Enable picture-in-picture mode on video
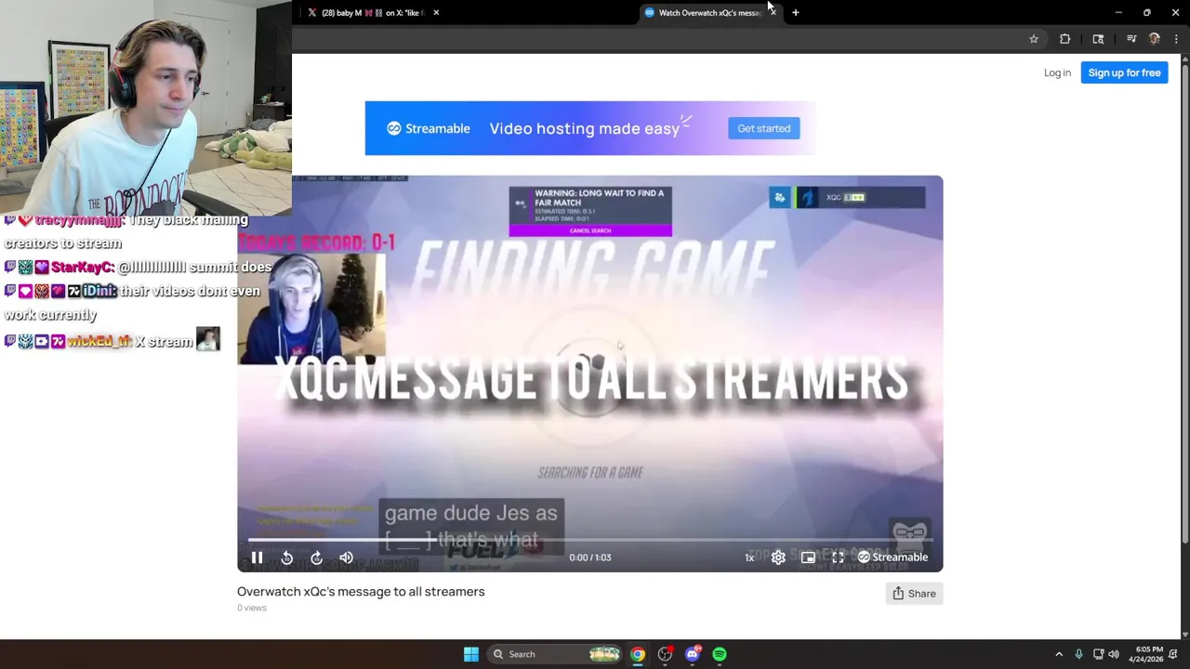Image resolution: width=1190 pixels, height=669 pixels. click(808, 557)
